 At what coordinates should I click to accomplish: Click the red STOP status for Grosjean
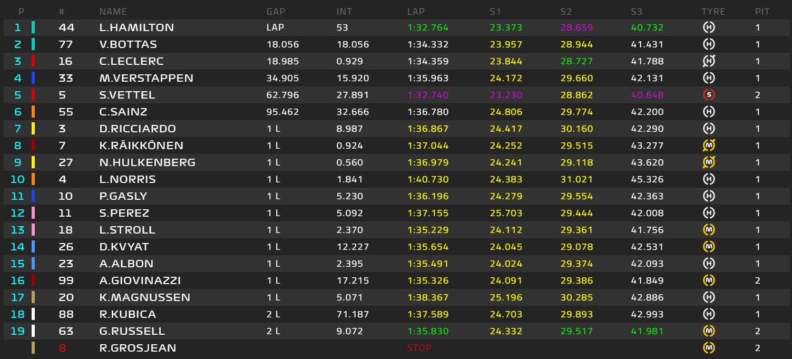point(419,348)
